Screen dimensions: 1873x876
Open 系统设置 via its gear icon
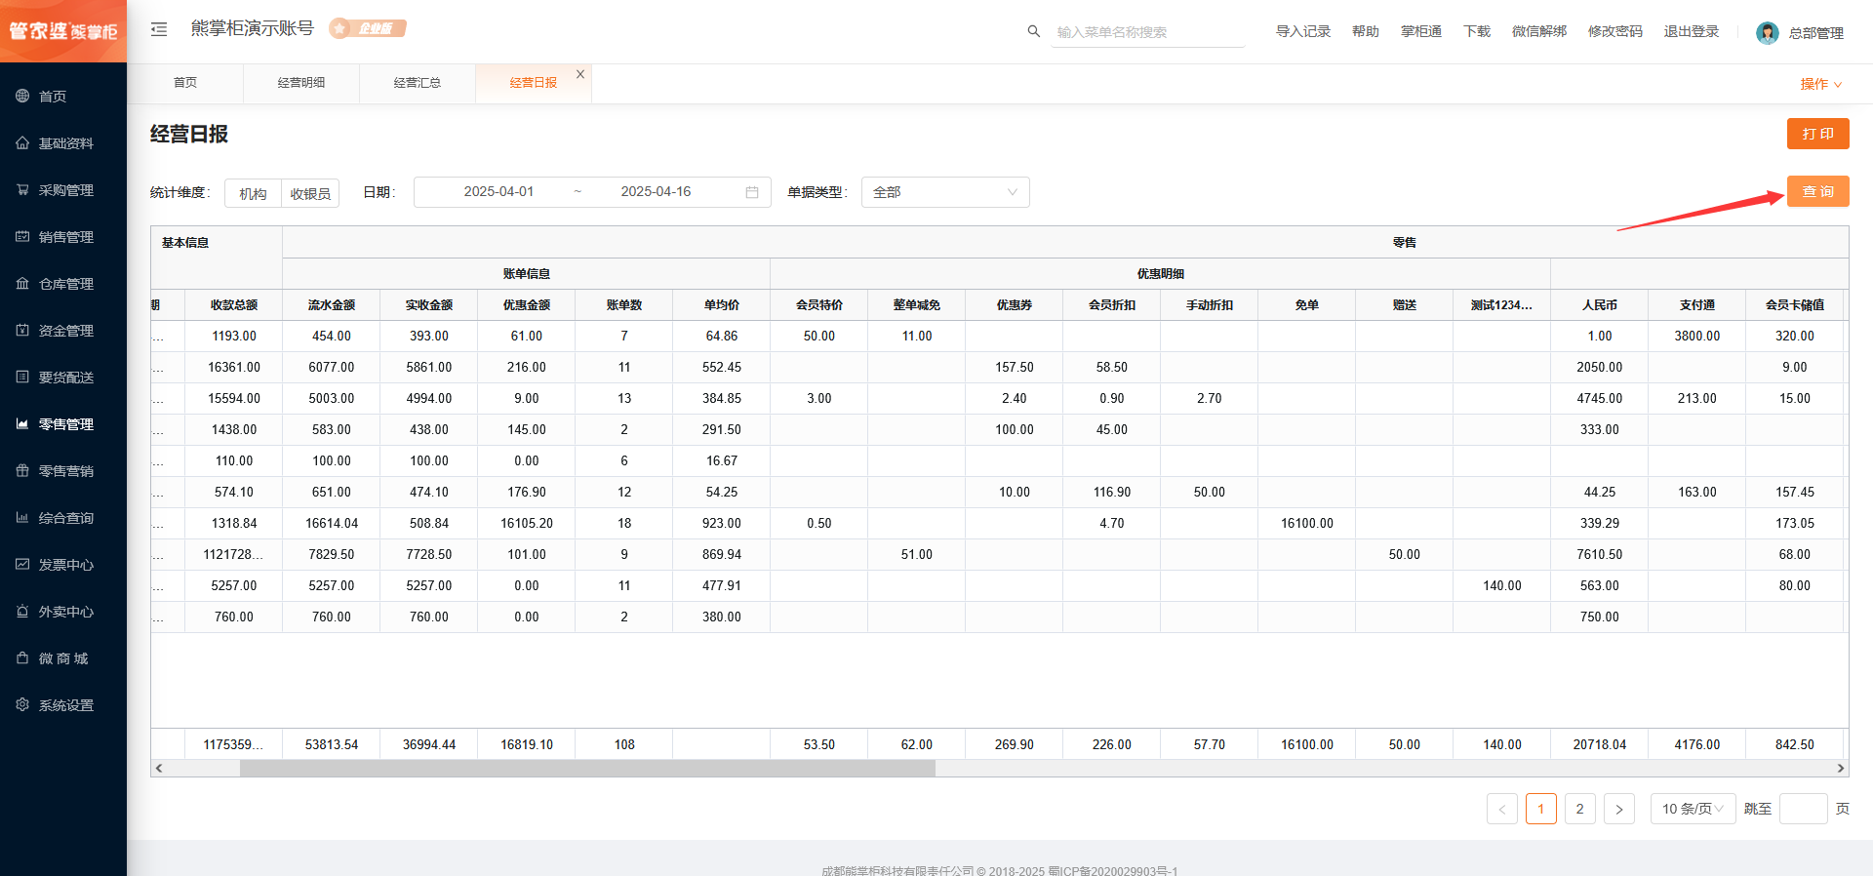[22, 705]
